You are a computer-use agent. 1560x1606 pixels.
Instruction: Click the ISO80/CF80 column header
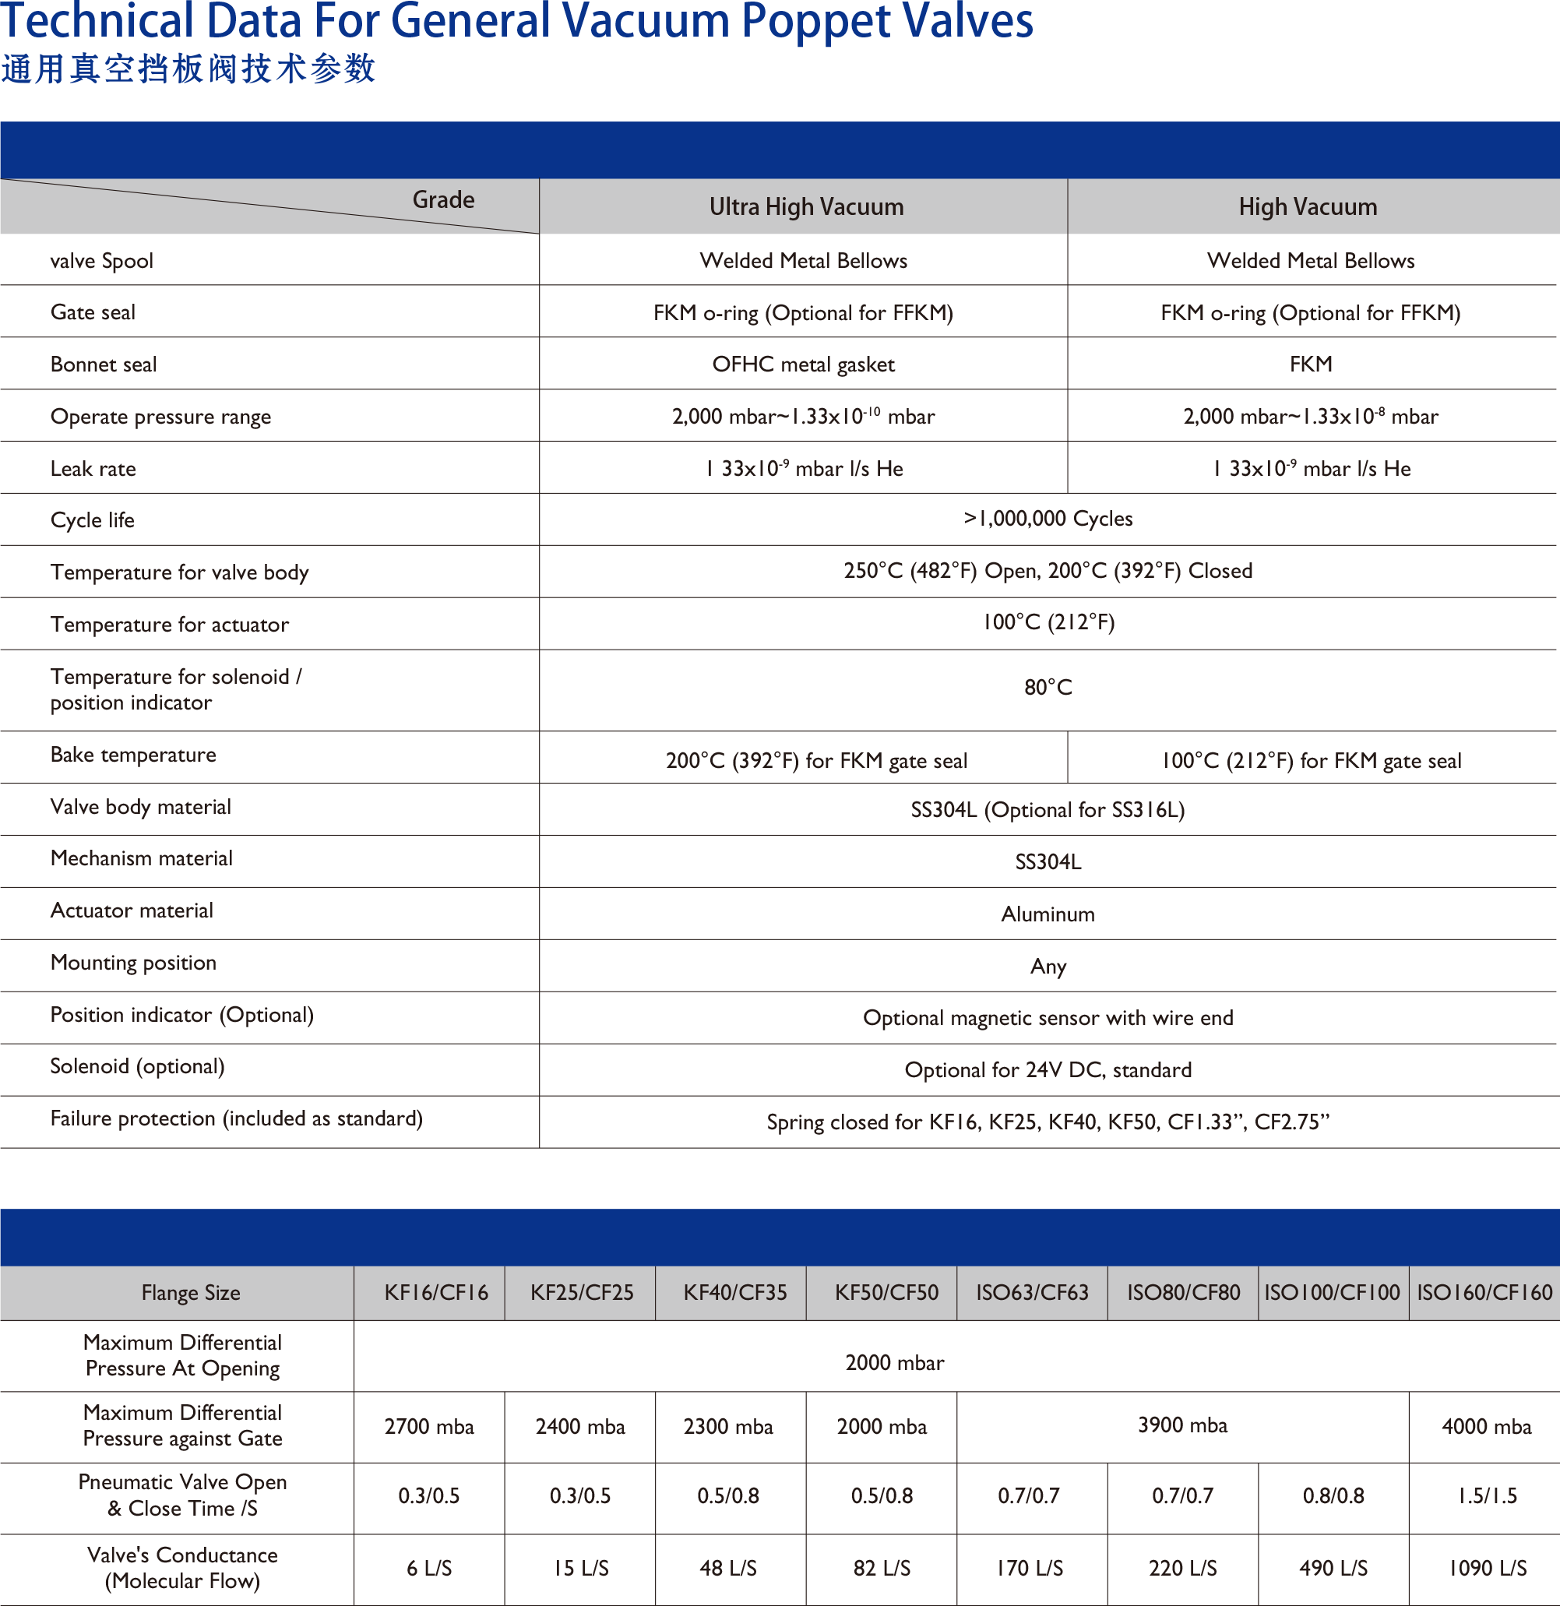click(1182, 1292)
